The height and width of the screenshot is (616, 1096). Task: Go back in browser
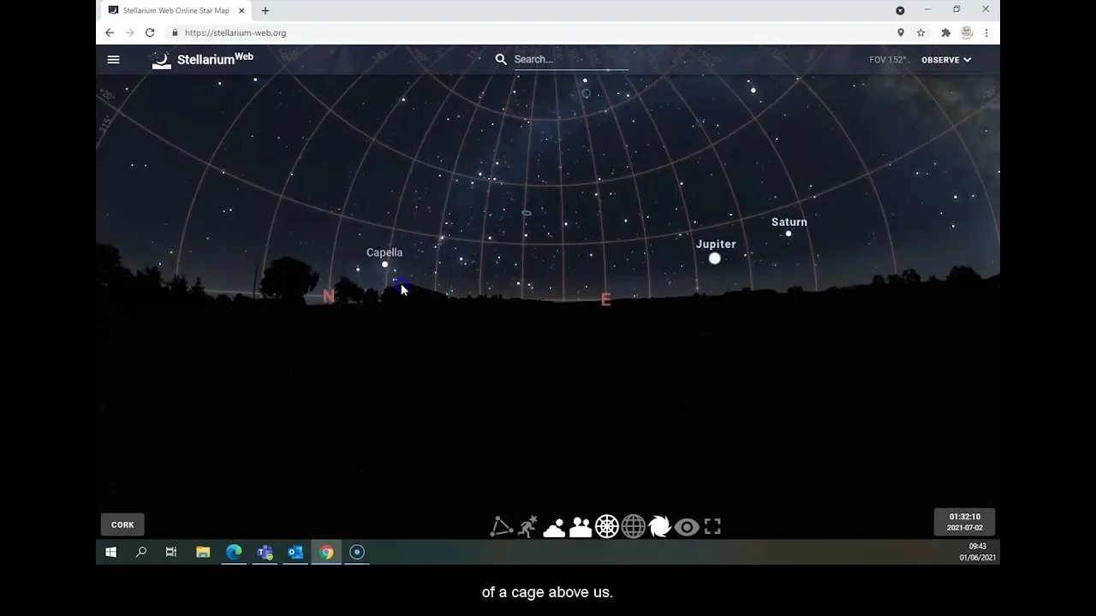pyautogui.click(x=110, y=33)
